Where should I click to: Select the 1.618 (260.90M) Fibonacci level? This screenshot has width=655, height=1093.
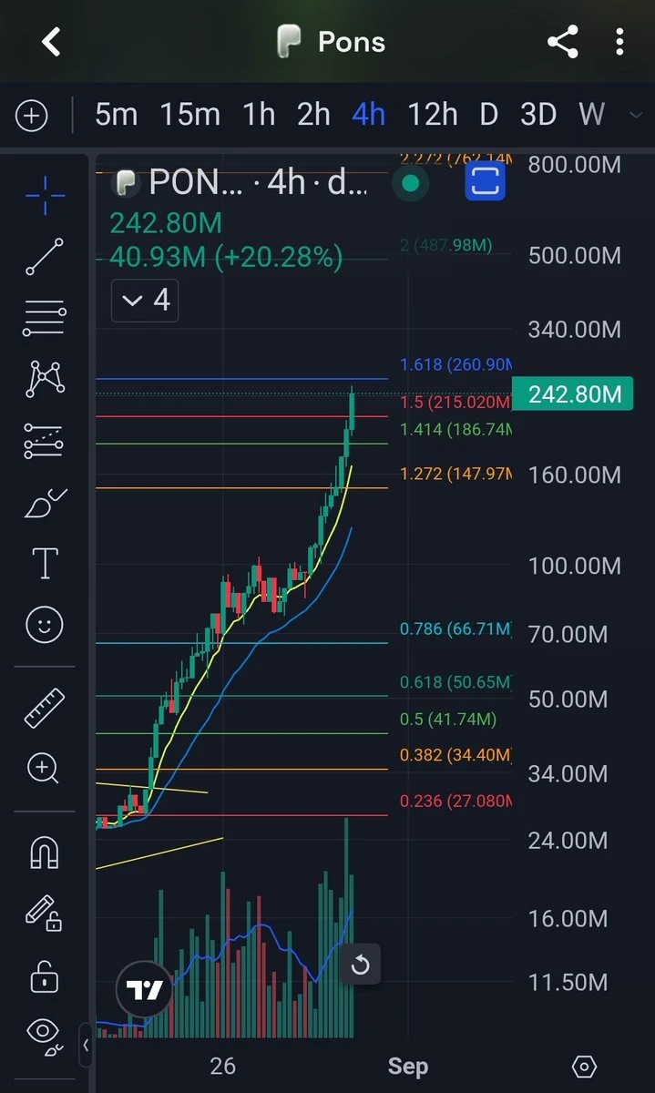coord(455,364)
